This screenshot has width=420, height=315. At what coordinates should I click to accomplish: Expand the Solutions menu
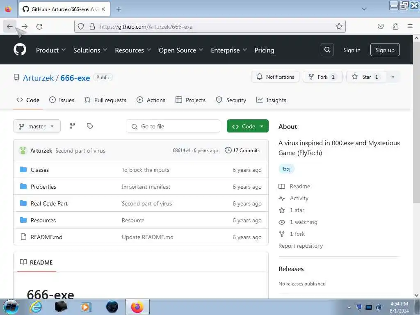[x=90, y=50]
